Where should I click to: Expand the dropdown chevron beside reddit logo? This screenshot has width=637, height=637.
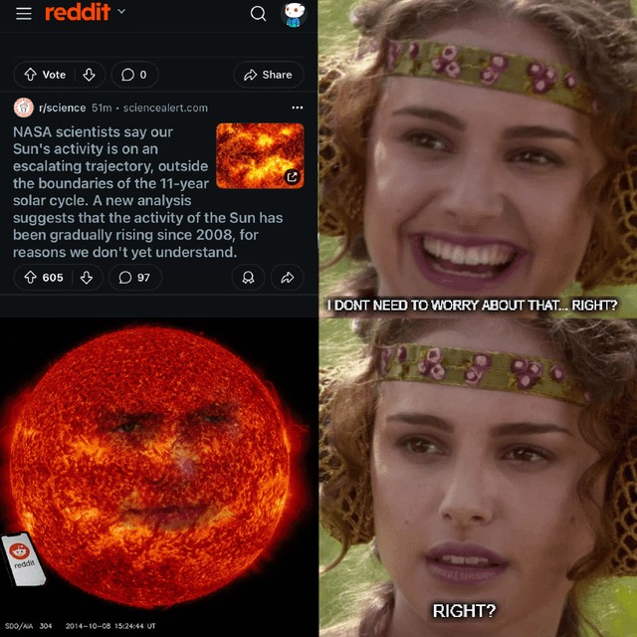coord(121,11)
